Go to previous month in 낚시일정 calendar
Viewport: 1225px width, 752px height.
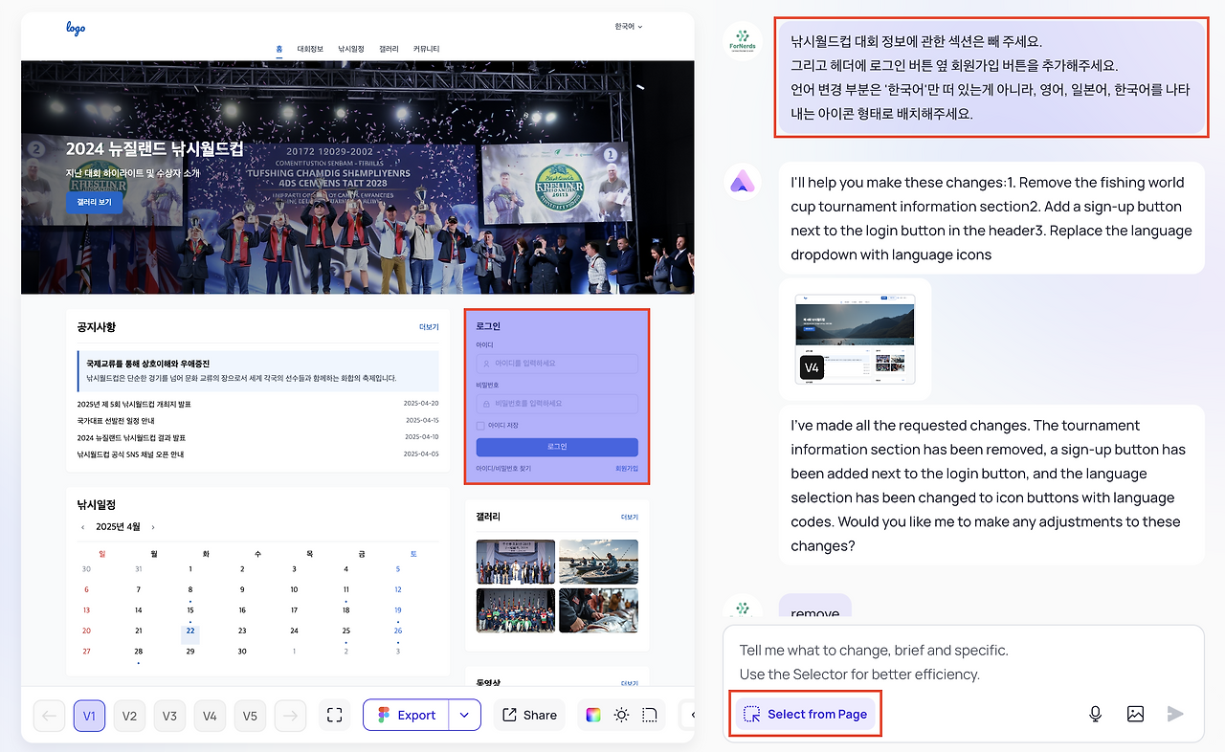coord(82,525)
